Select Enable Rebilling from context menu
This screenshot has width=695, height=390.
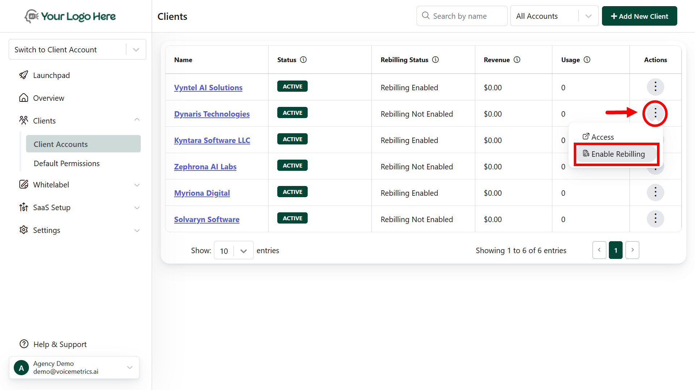616,154
